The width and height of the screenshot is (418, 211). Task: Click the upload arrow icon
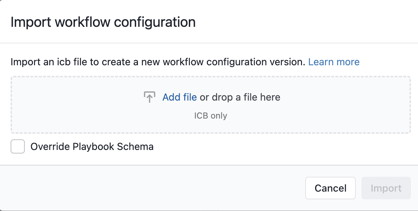click(x=150, y=97)
